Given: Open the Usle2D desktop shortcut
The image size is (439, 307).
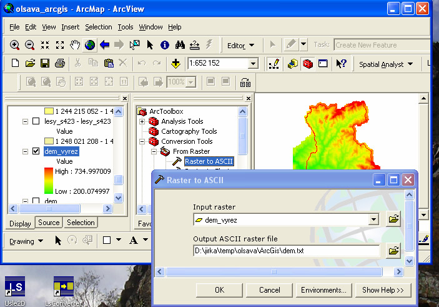Looking at the screenshot, I should 15,291.
